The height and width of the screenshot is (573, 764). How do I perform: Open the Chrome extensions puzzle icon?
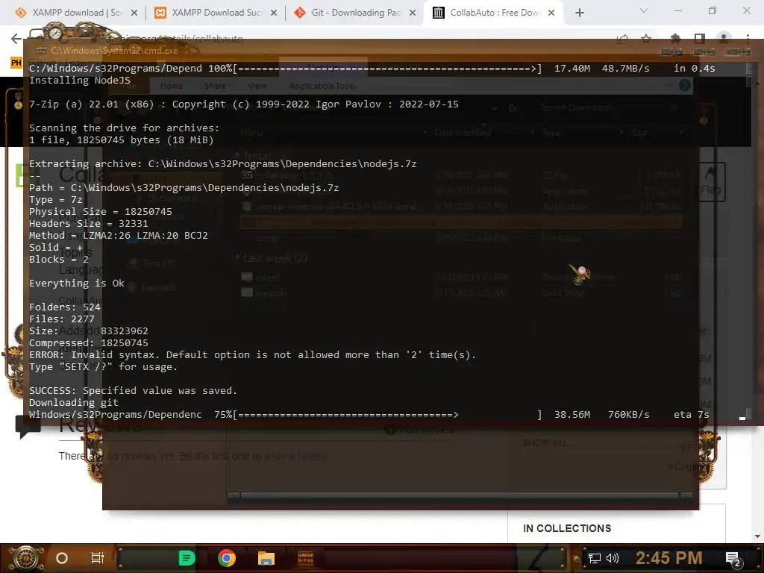pos(675,39)
